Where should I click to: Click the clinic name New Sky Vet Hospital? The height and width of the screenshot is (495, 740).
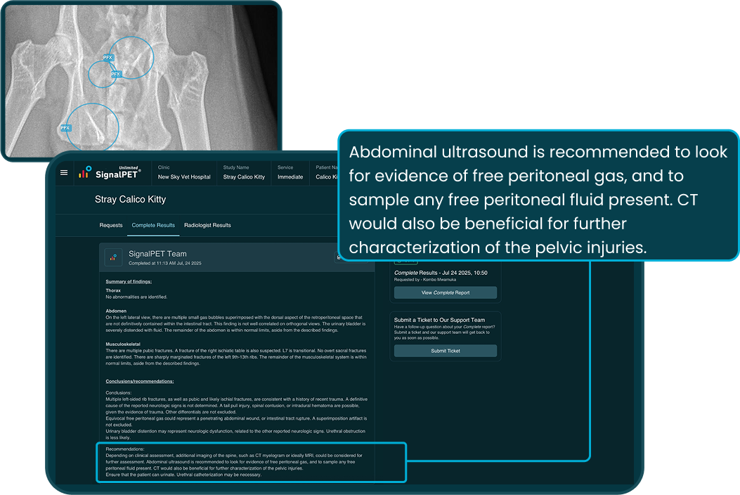(x=184, y=177)
